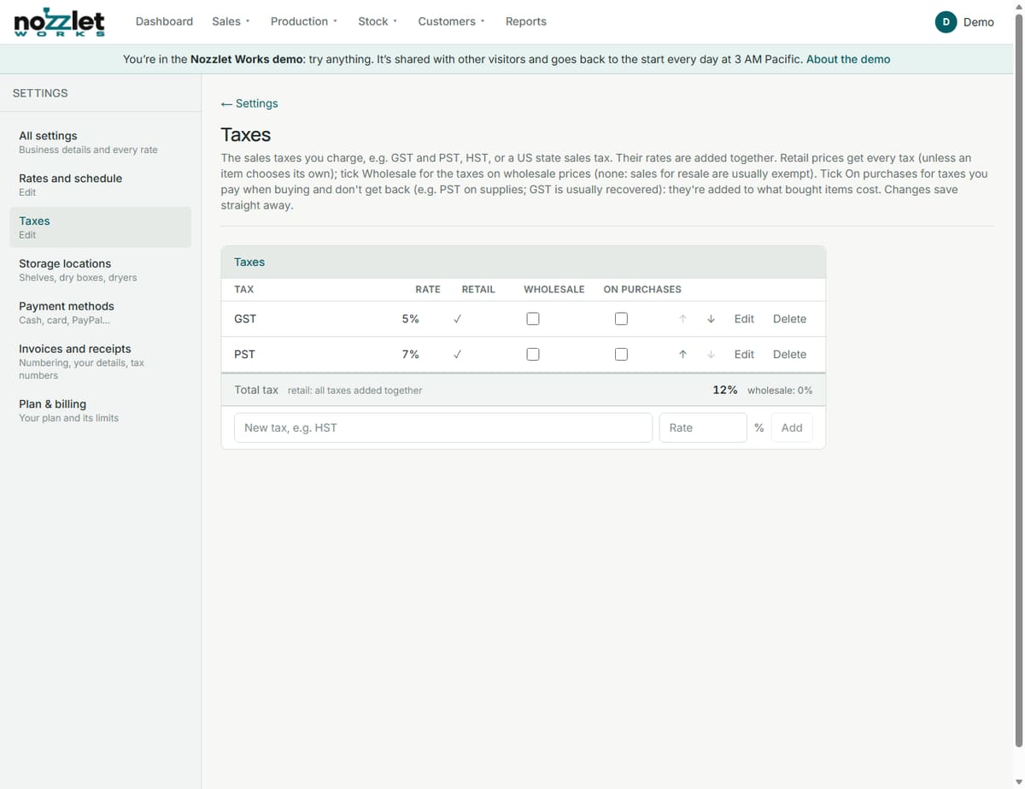Click the 12% total tax value
The width and height of the screenshot is (1025, 789).
click(725, 390)
